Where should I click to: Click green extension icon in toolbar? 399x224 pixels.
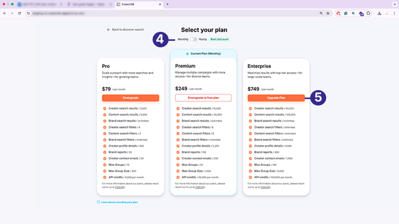click(x=345, y=13)
